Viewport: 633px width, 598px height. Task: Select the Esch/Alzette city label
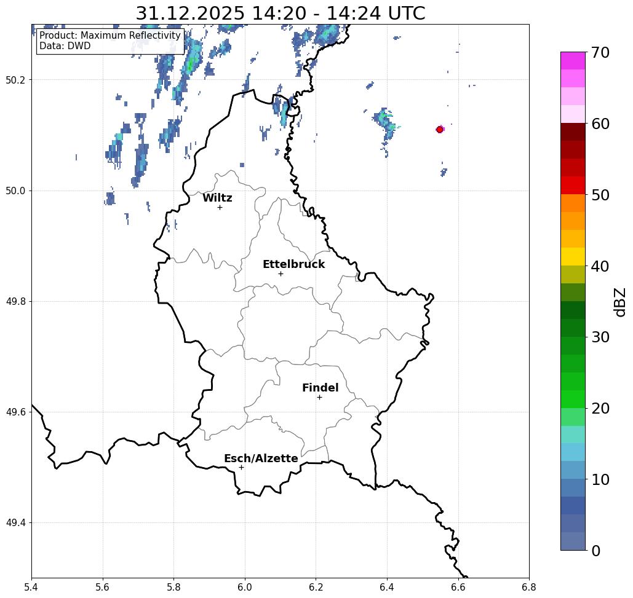261,458
